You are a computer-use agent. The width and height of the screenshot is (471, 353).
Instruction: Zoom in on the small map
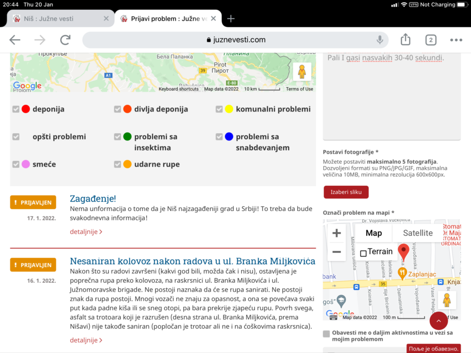click(336, 233)
